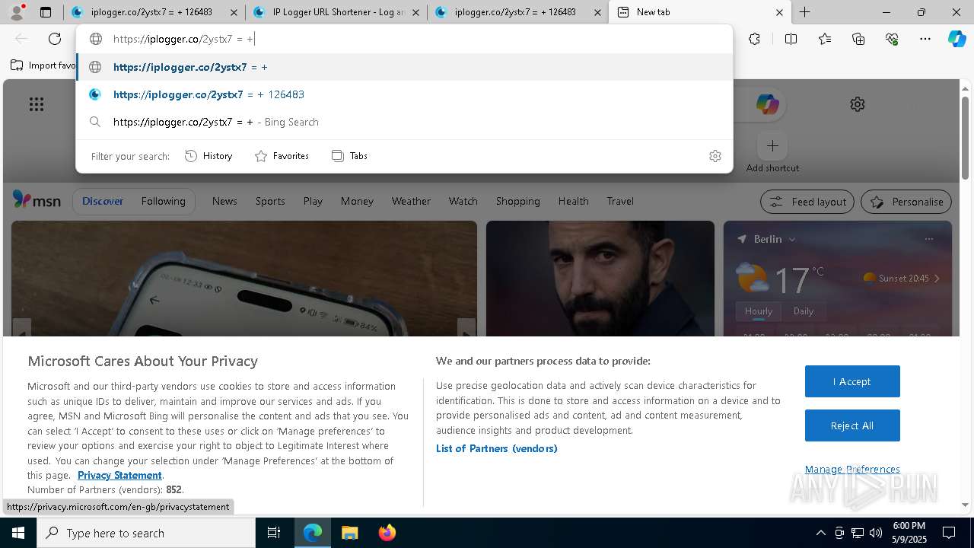974x548 pixels.
Task: Open Firefox from taskbar
Action: click(x=387, y=533)
